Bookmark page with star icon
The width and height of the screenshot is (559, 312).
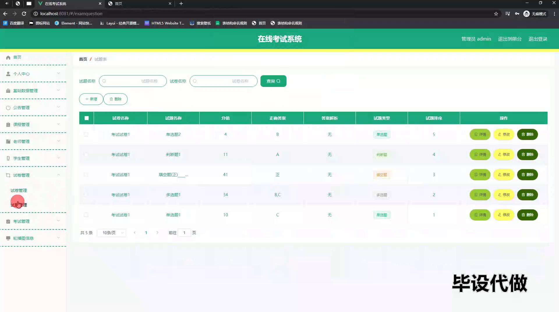point(496,14)
